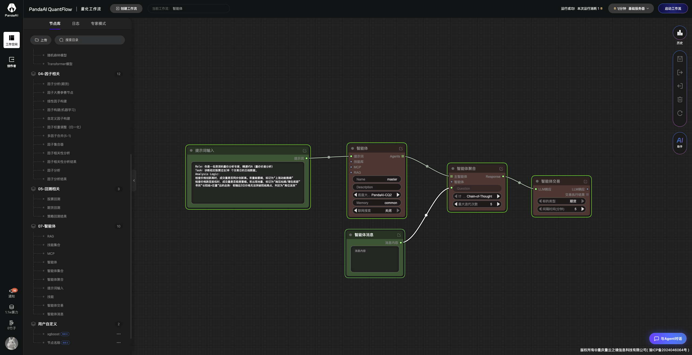Toggle status dot on 智能体交易 node

click(537, 181)
